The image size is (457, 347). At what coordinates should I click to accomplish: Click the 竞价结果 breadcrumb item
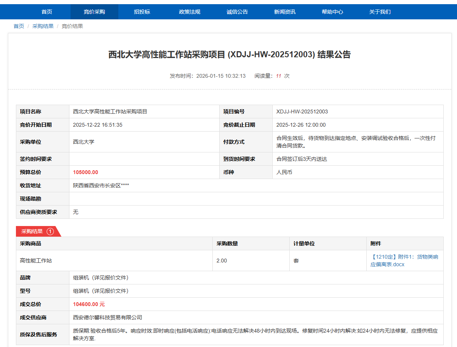(72, 26)
